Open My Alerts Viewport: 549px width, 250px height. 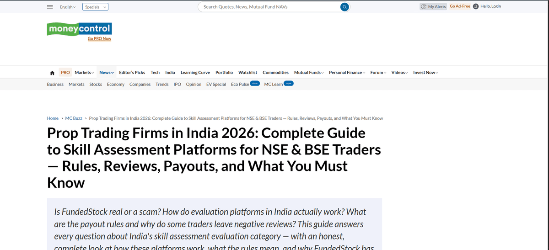(433, 6)
